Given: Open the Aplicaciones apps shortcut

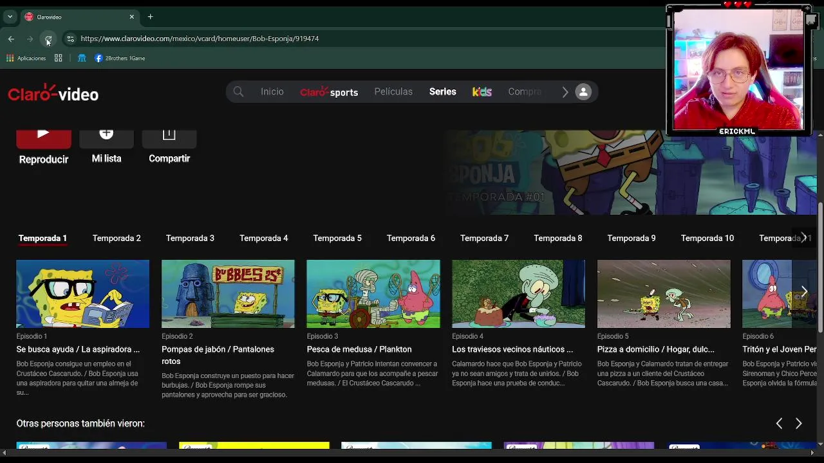Looking at the screenshot, I should pyautogui.click(x=26, y=58).
